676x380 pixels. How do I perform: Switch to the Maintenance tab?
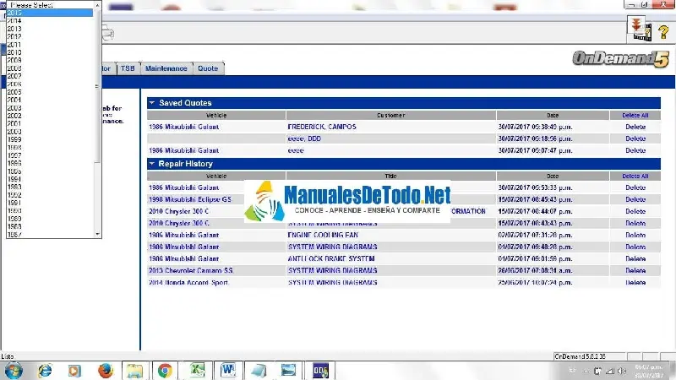(166, 68)
